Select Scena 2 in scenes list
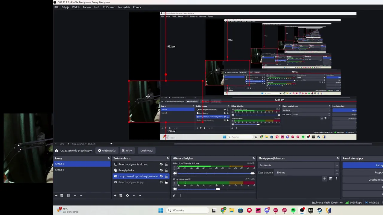This screenshot has width=383, height=215. (82, 170)
